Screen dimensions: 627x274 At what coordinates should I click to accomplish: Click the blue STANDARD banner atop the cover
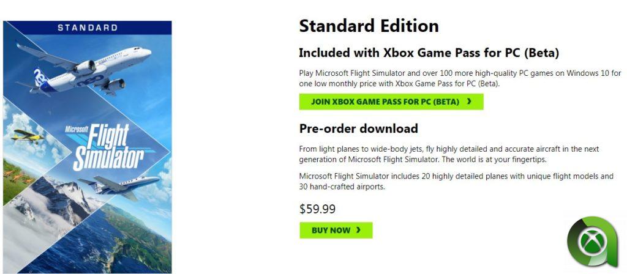click(88, 28)
